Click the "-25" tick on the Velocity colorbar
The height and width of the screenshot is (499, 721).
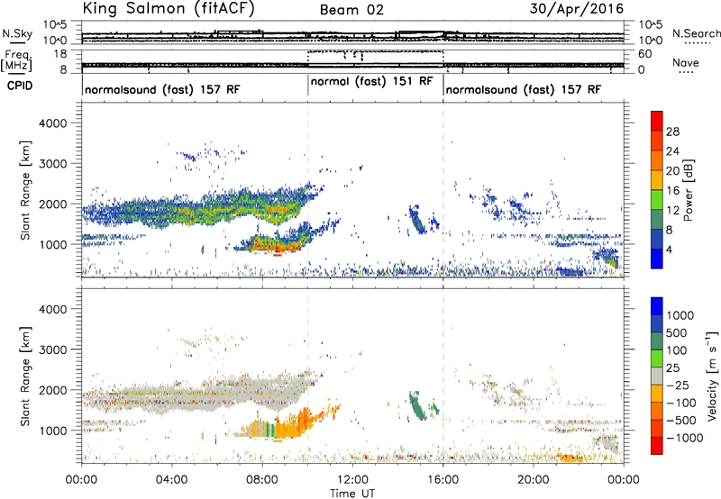[678, 385]
